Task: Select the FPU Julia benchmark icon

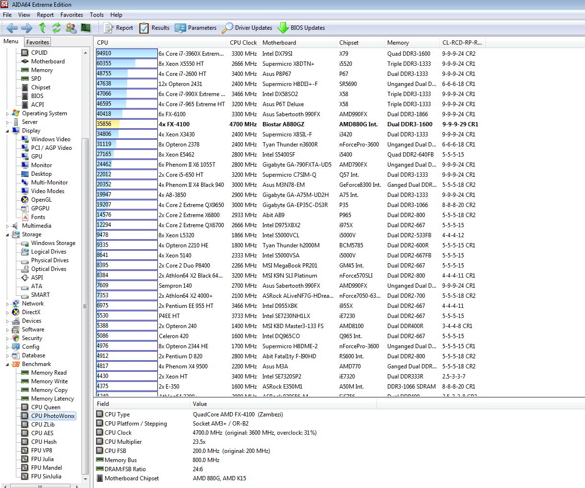Action: point(25,459)
